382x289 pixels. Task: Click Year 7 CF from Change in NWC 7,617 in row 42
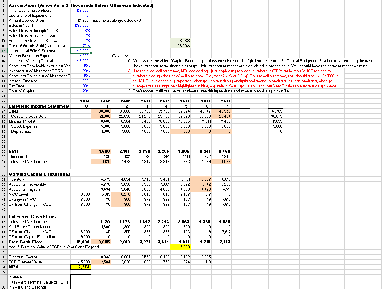coord(221,205)
